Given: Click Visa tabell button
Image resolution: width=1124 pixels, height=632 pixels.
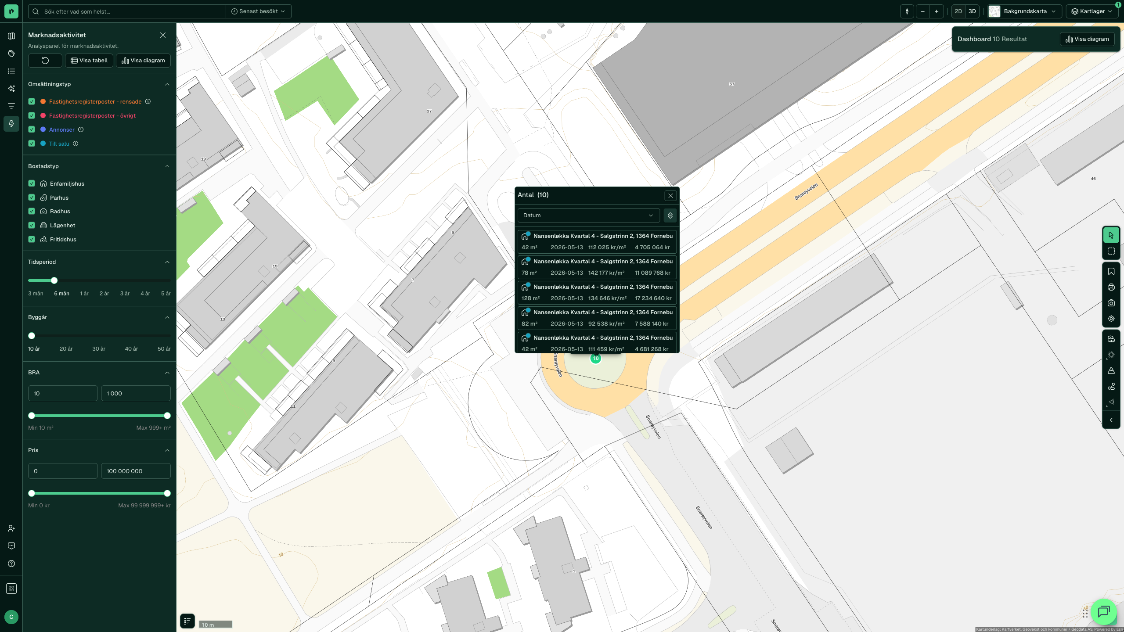Looking at the screenshot, I should [89, 61].
